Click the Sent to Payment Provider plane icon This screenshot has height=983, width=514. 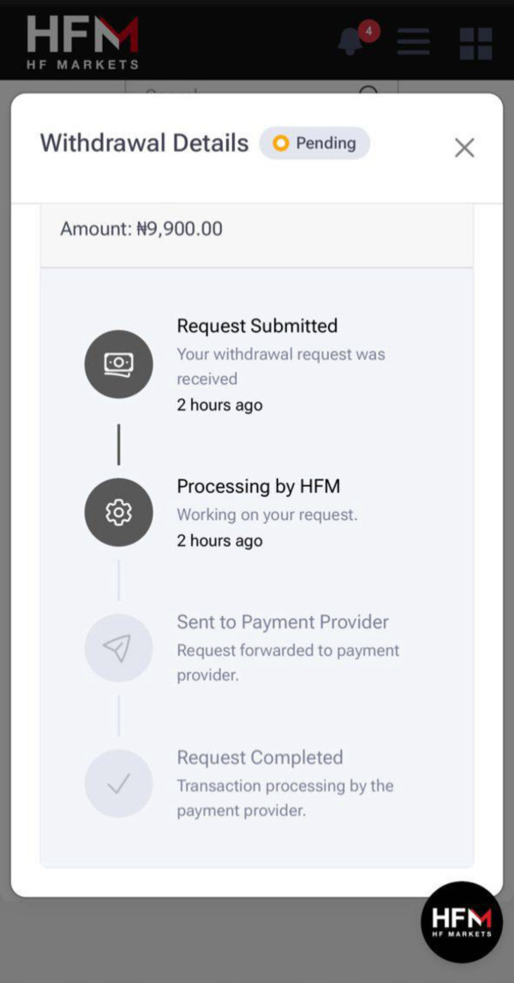point(118,648)
